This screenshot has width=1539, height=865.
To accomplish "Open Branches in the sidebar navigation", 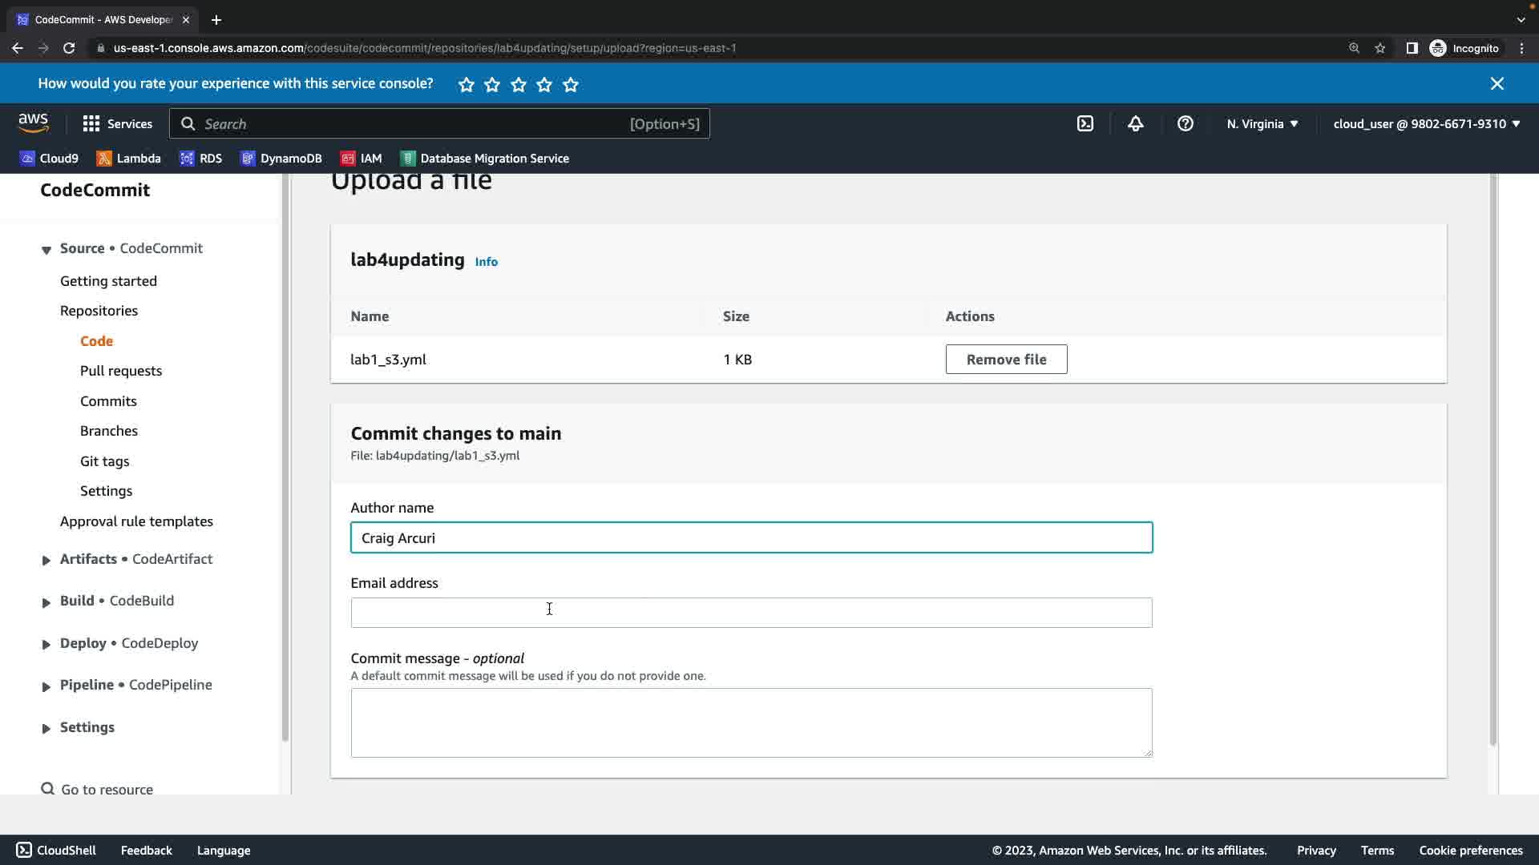I will (x=109, y=431).
